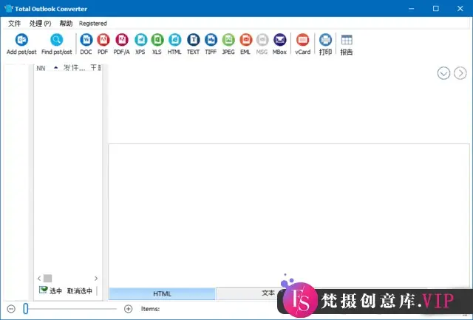Switch to the HTML preview tab
Image resolution: width=473 pixels, height=320 pixels.
coord(162,293)
